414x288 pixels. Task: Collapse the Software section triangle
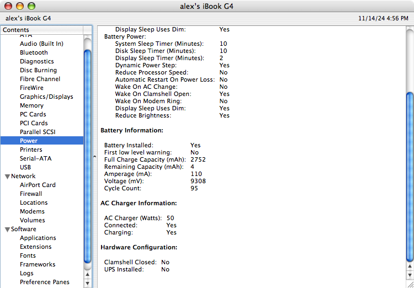point(8,230)
